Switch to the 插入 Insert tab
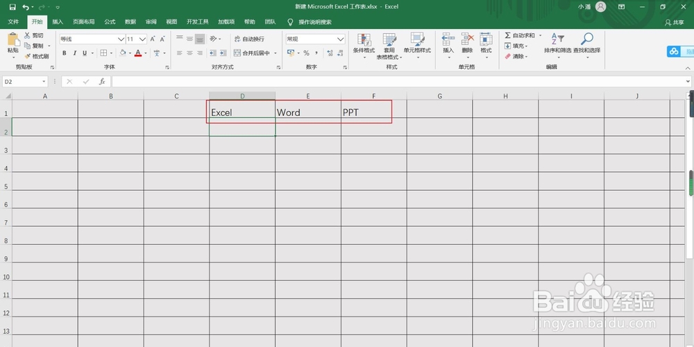This screenshot has height=347, width=694. point(58,22)
